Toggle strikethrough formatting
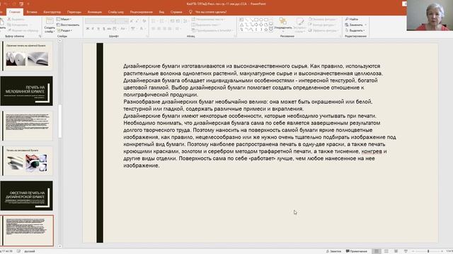This screenshot has width=453, height=254. [x=109, y=28]
